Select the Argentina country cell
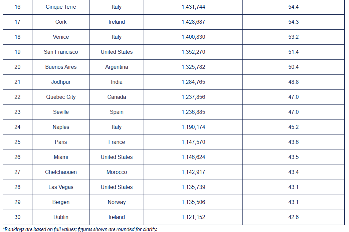This screenshot has height=232, width=349. pos(117,67)
